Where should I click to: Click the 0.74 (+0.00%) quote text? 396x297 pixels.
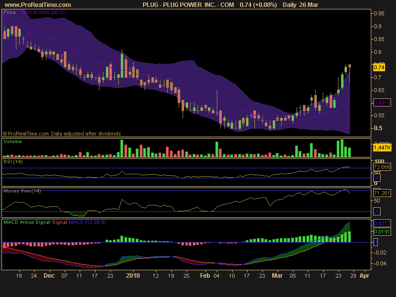[x=258, y=5]
